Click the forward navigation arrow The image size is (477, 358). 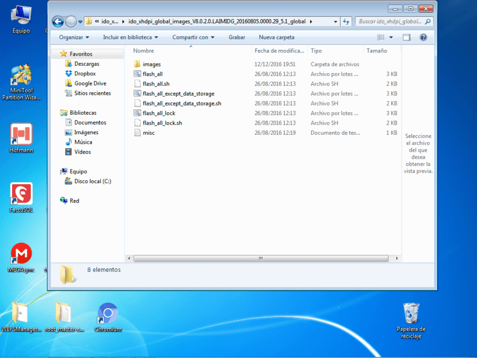pyautogui.click(x=71, y=22)
